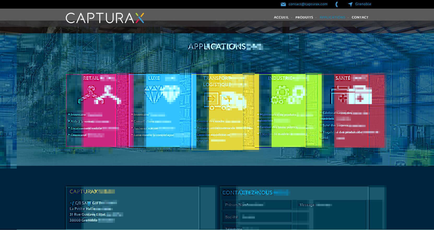Go to the ACCUEIL page

pyautogui.click(x=281, y=17)
